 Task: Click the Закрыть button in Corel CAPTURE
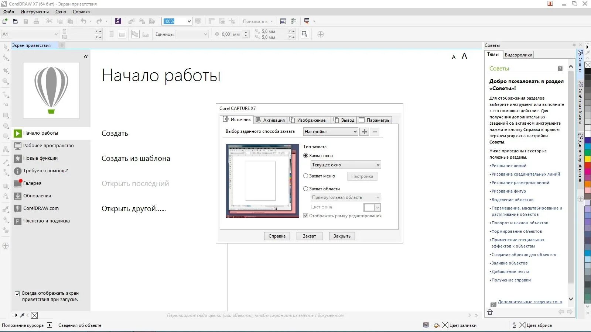[342, 236]
